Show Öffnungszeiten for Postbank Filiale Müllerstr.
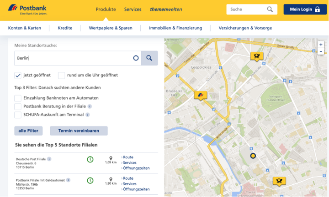 (x=136, y=189)
